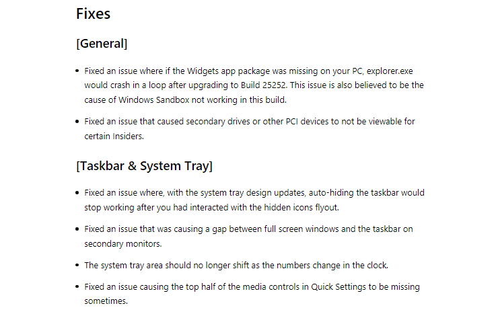Click the Fixes main heading
This screenshot has height=316, width=500.
tap(93, 14)
